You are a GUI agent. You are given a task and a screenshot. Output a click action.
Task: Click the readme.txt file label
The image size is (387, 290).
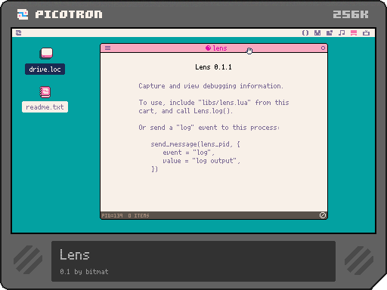(x=45, y=107)
